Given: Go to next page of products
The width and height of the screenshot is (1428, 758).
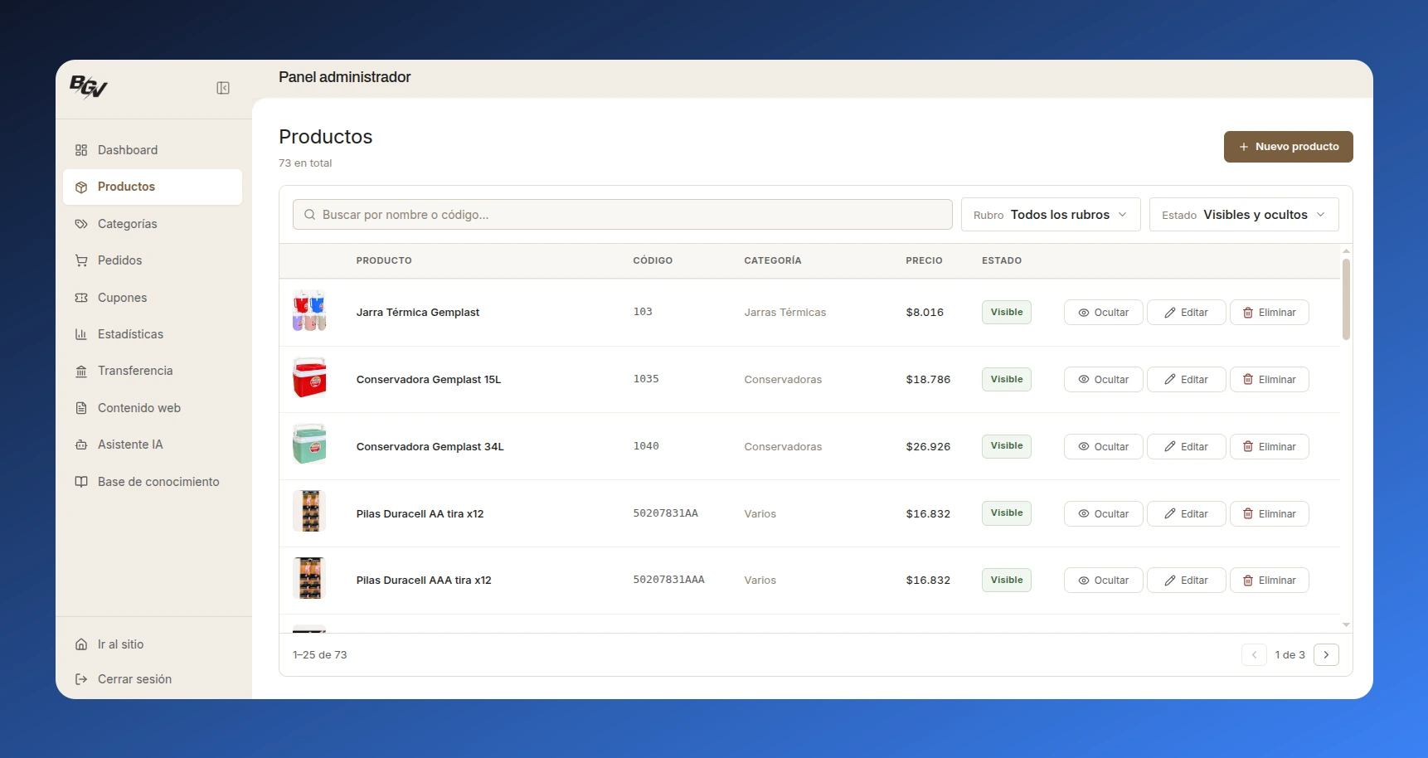Looking at the screenshot, I should (x=1326, y=655).
